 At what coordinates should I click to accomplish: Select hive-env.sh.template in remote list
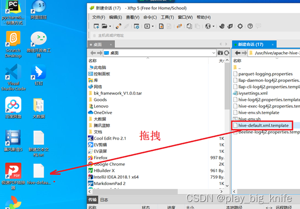pyautogui.click(x=256, y=112)
